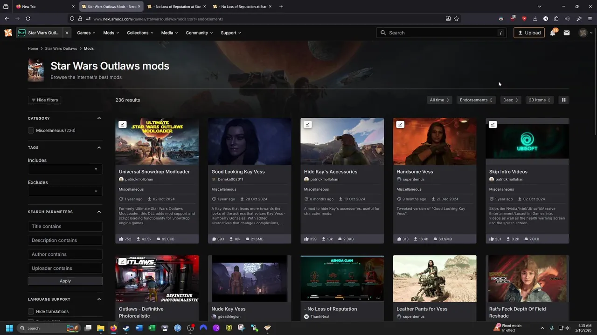The width and height of the screenshot is (597, 335).
Task: Open the Community menu
Action: 199,33
